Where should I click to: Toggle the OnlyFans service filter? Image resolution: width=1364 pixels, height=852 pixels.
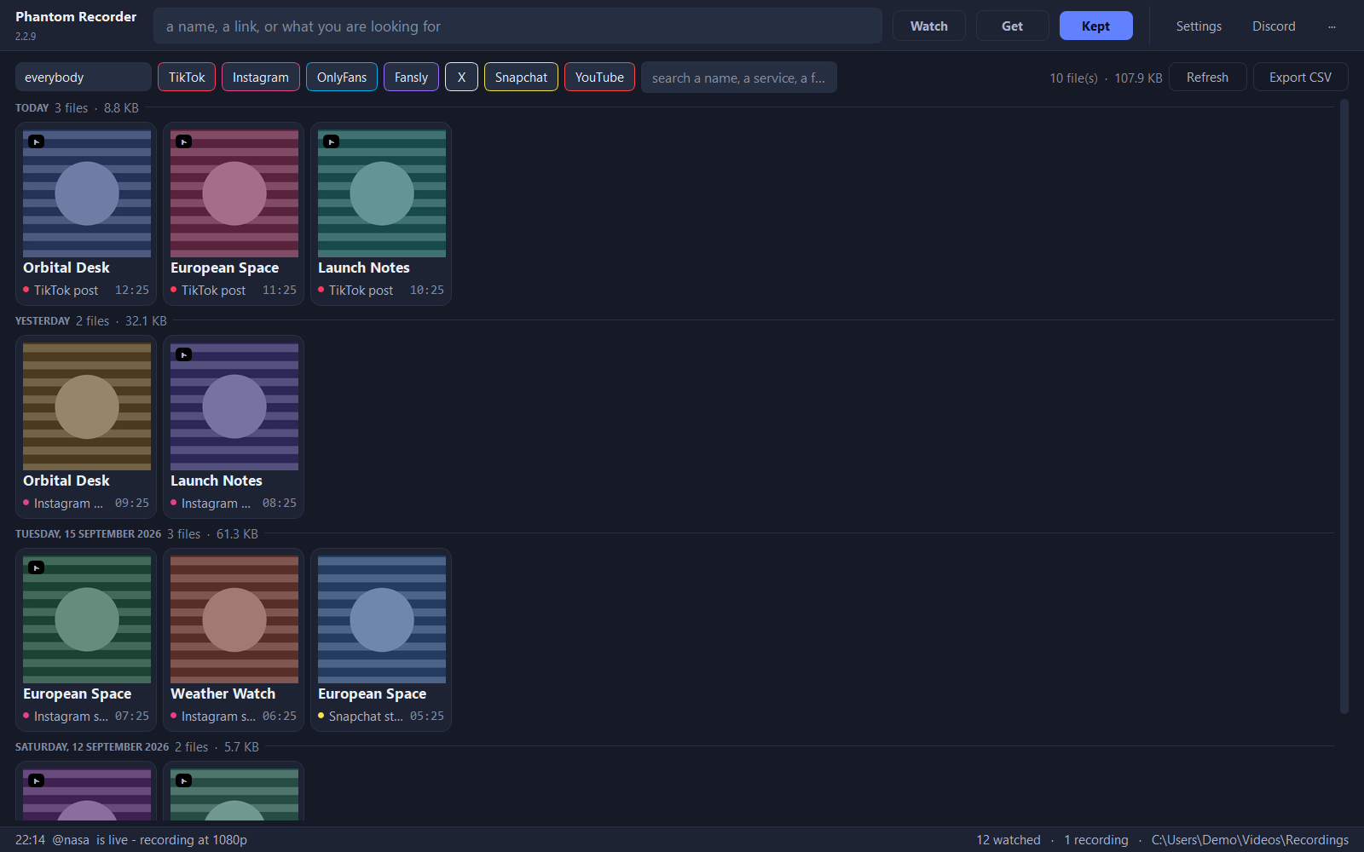click(x=342, y=77)
